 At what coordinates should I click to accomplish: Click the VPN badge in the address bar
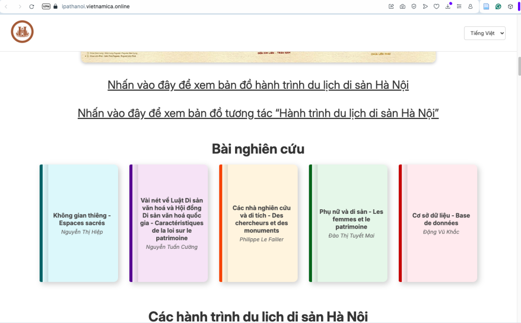coord(46,7)
